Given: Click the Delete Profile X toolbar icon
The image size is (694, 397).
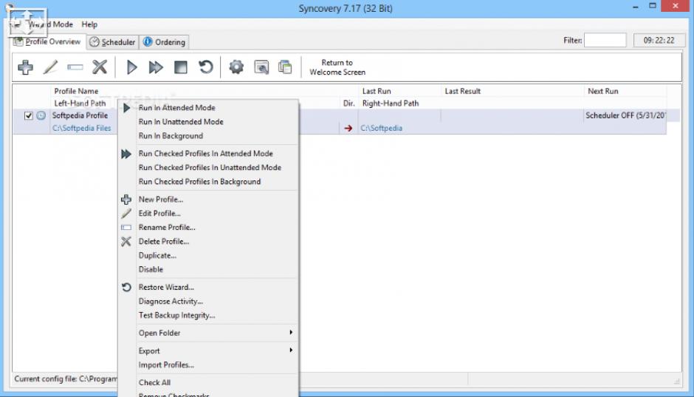Looking at the screenshot, I should coord(100,67).
